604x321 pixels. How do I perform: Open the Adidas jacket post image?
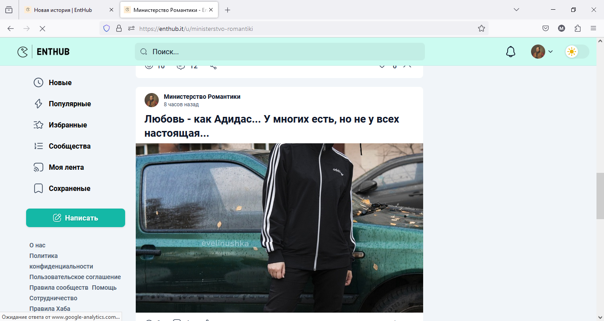pos(279,228)
